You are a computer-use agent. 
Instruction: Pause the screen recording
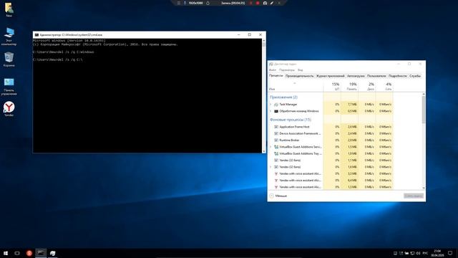point(250,3)
